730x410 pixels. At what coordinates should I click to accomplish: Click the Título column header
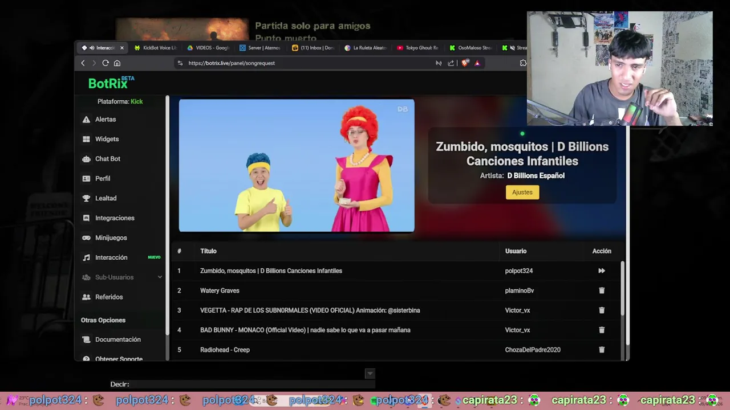pos(208,251)
